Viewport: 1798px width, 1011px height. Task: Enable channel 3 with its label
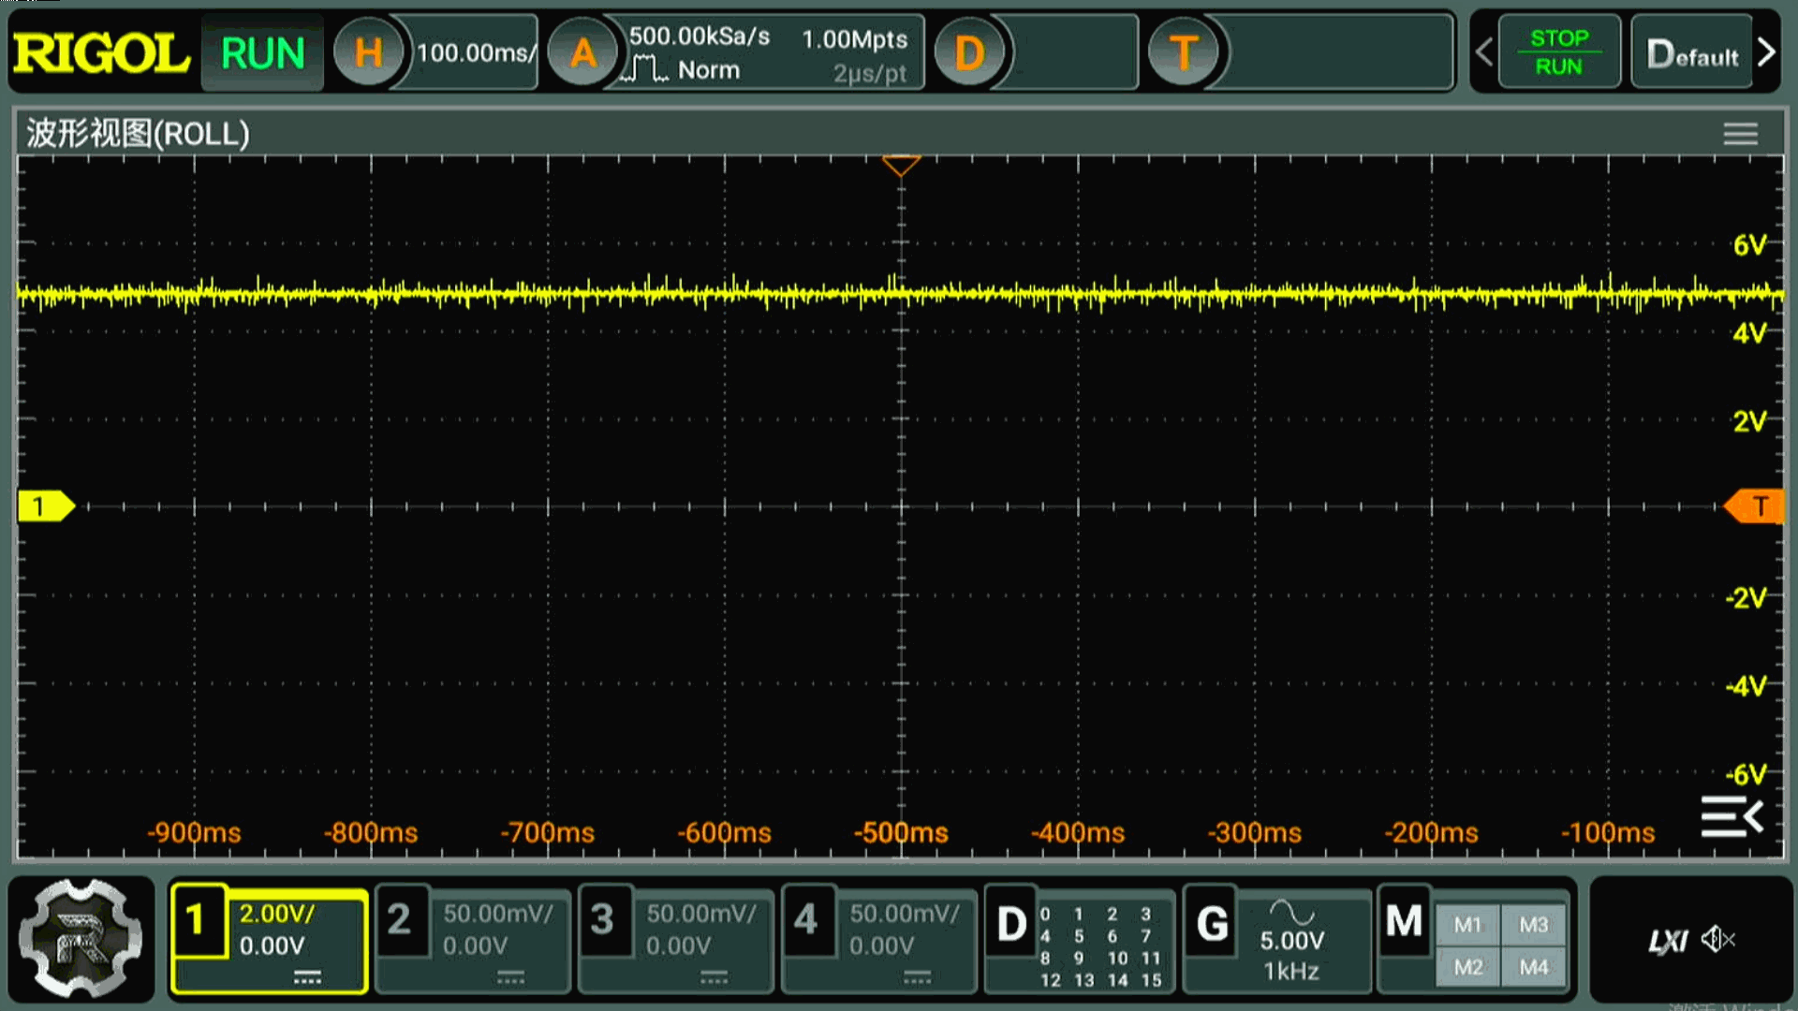pos(603,920)
